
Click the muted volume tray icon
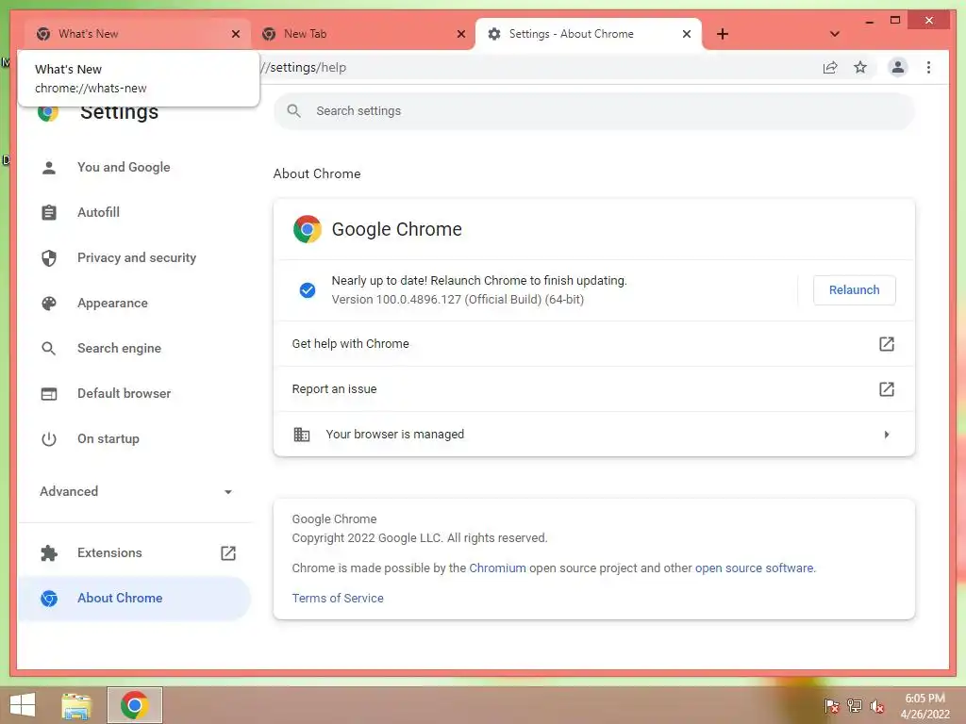click(876, 705)
